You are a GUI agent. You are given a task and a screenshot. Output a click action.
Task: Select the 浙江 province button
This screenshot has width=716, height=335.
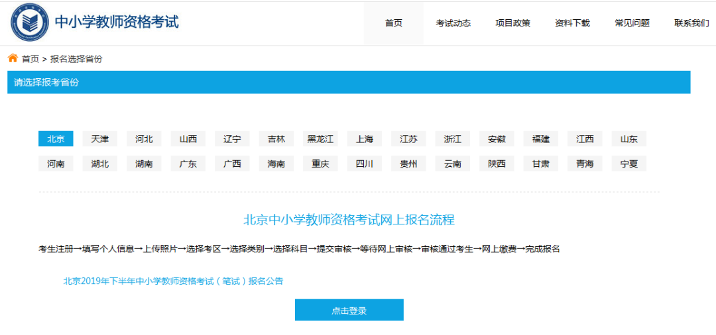point(453,139)
